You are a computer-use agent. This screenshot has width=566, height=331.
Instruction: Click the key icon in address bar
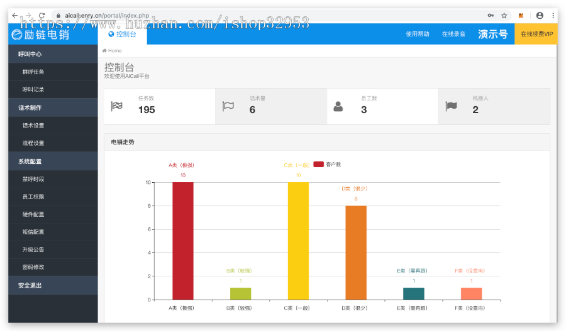(x=491, y=16)
